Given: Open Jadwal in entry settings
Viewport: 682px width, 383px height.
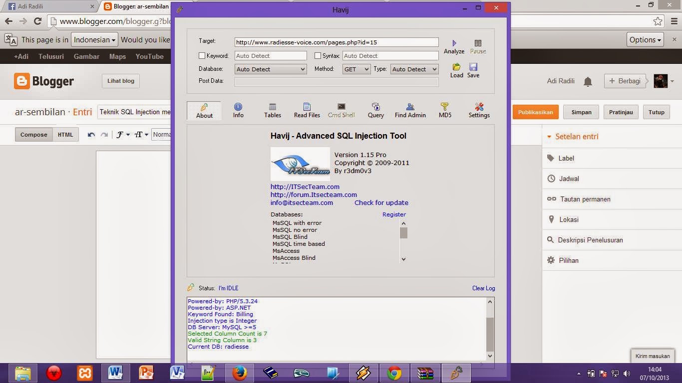Looking at the screenshot, I should point(563,179).
